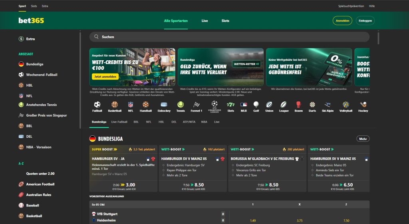The image size is (409, 224).
Task: Click the Anmelden button
Action: [342, 21]
